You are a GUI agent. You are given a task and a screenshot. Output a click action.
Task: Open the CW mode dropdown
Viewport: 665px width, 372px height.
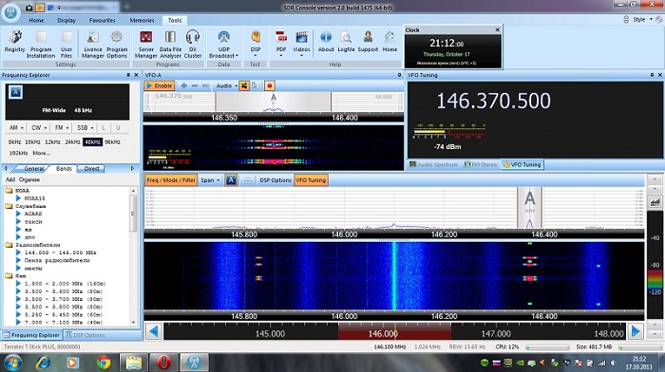39,127
